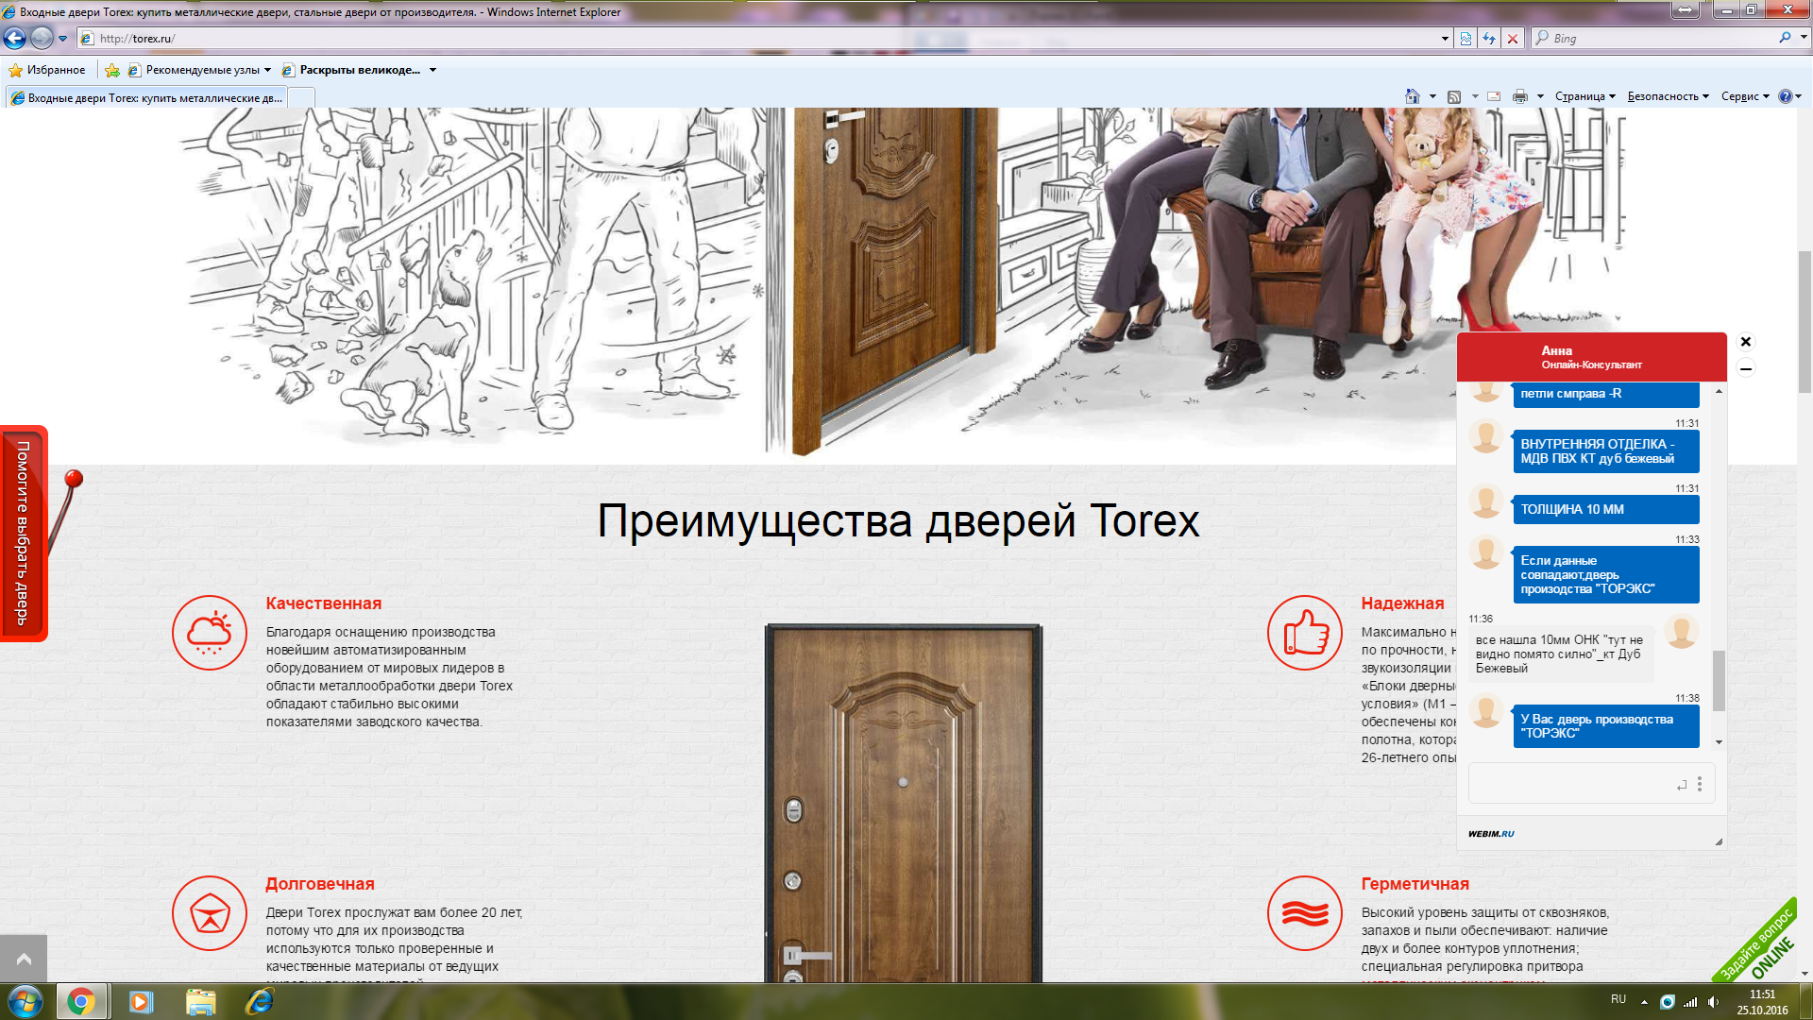Viewport: 1813px width, 1020px height.
Task: Click 'ТОЛЩИНА 10 ММ' chat message
Action: (x=1605, y=509)
